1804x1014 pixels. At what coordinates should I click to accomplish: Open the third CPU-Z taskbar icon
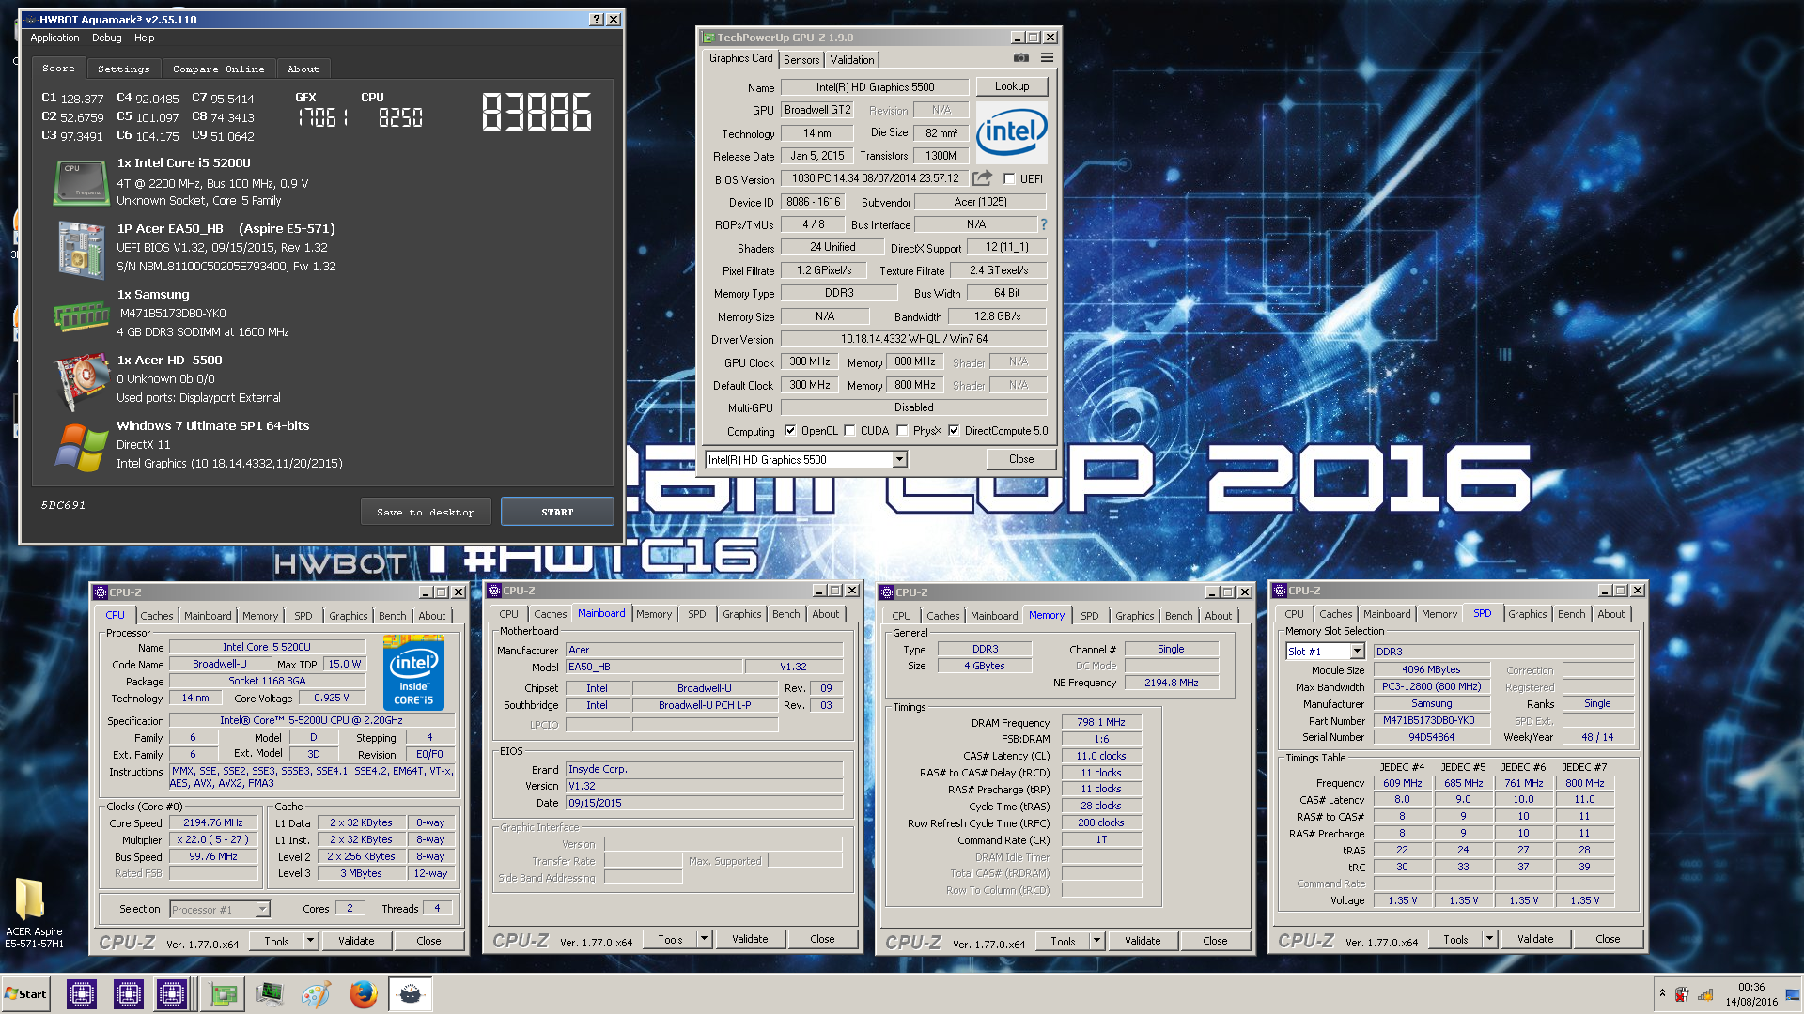tap(172, 993)
